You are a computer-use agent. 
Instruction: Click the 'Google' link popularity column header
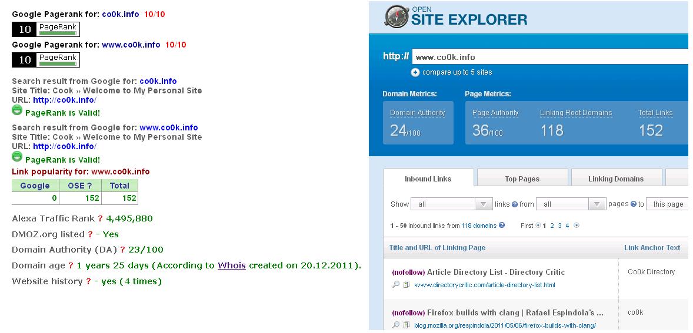[x=35, y=186]
